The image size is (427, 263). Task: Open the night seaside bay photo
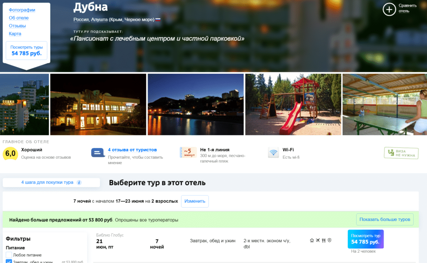[x=196, y=104]
